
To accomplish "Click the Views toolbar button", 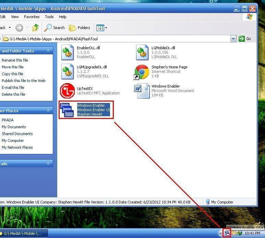I will [100, 28].
